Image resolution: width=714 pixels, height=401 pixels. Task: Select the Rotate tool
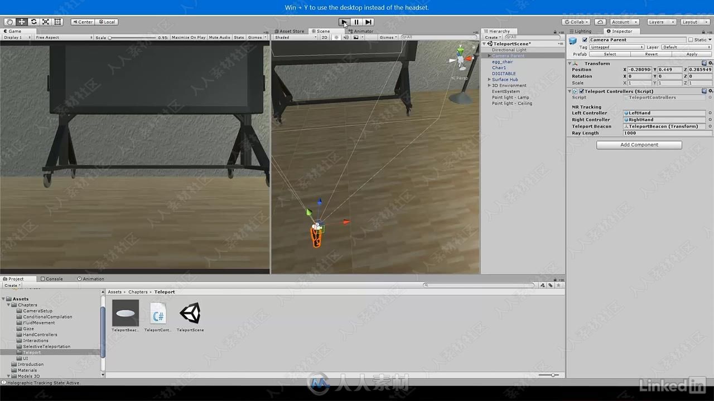(33, 22)
